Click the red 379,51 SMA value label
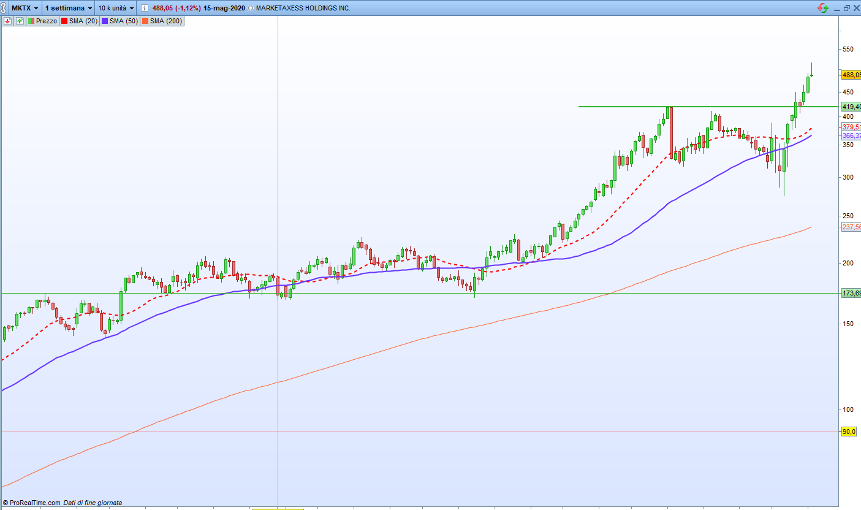The image size is (861, 510). tap(851, 128)
